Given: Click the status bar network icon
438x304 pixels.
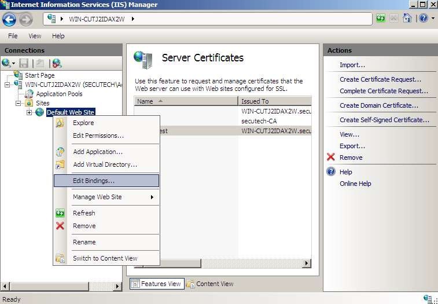Looking at the screenshot, I should [x=428, y=298].
